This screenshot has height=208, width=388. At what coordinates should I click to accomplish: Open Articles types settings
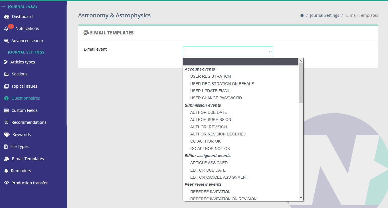(23, 62)
